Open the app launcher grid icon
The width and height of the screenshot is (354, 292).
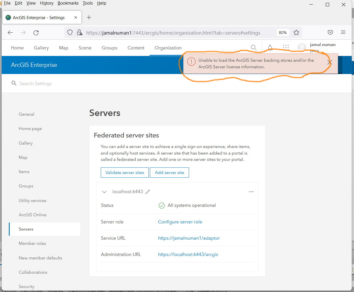tap(286, 47)
